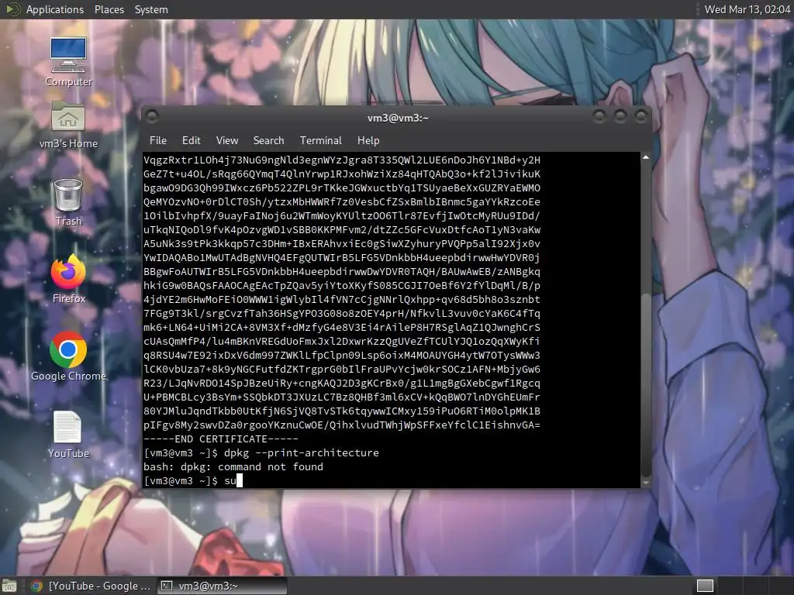794x595 pixels.
Task: Minimize the vm3@vm3 terminal window
Action: [599, 117]
